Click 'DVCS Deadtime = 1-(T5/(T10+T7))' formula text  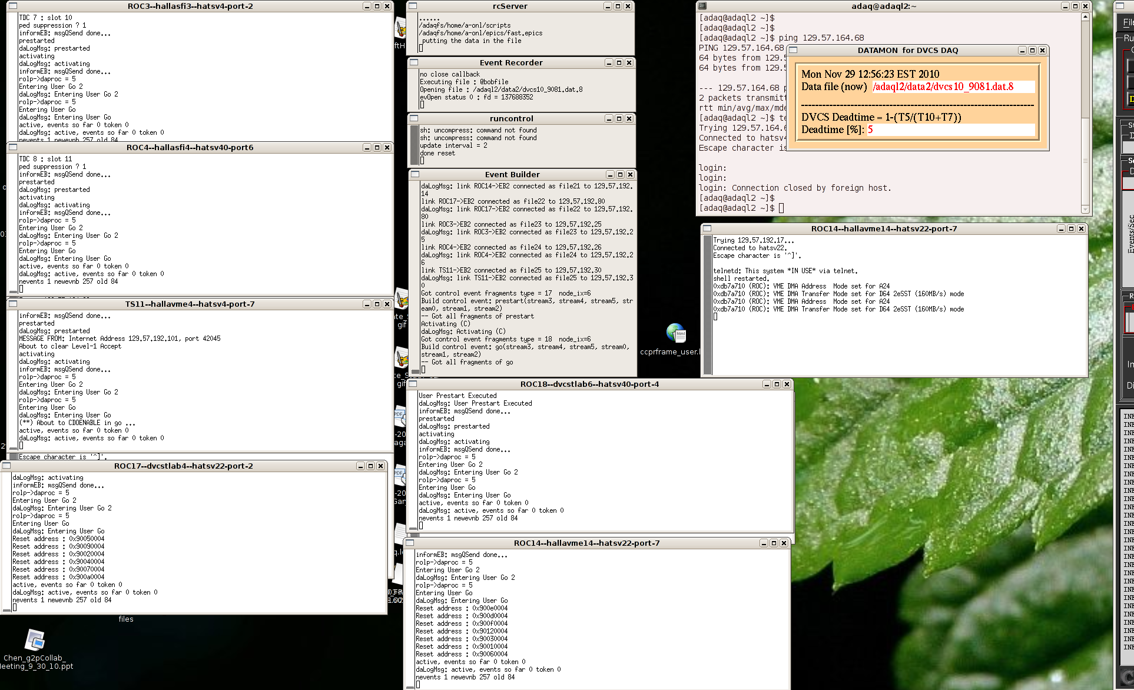click(x=881, y=117)
